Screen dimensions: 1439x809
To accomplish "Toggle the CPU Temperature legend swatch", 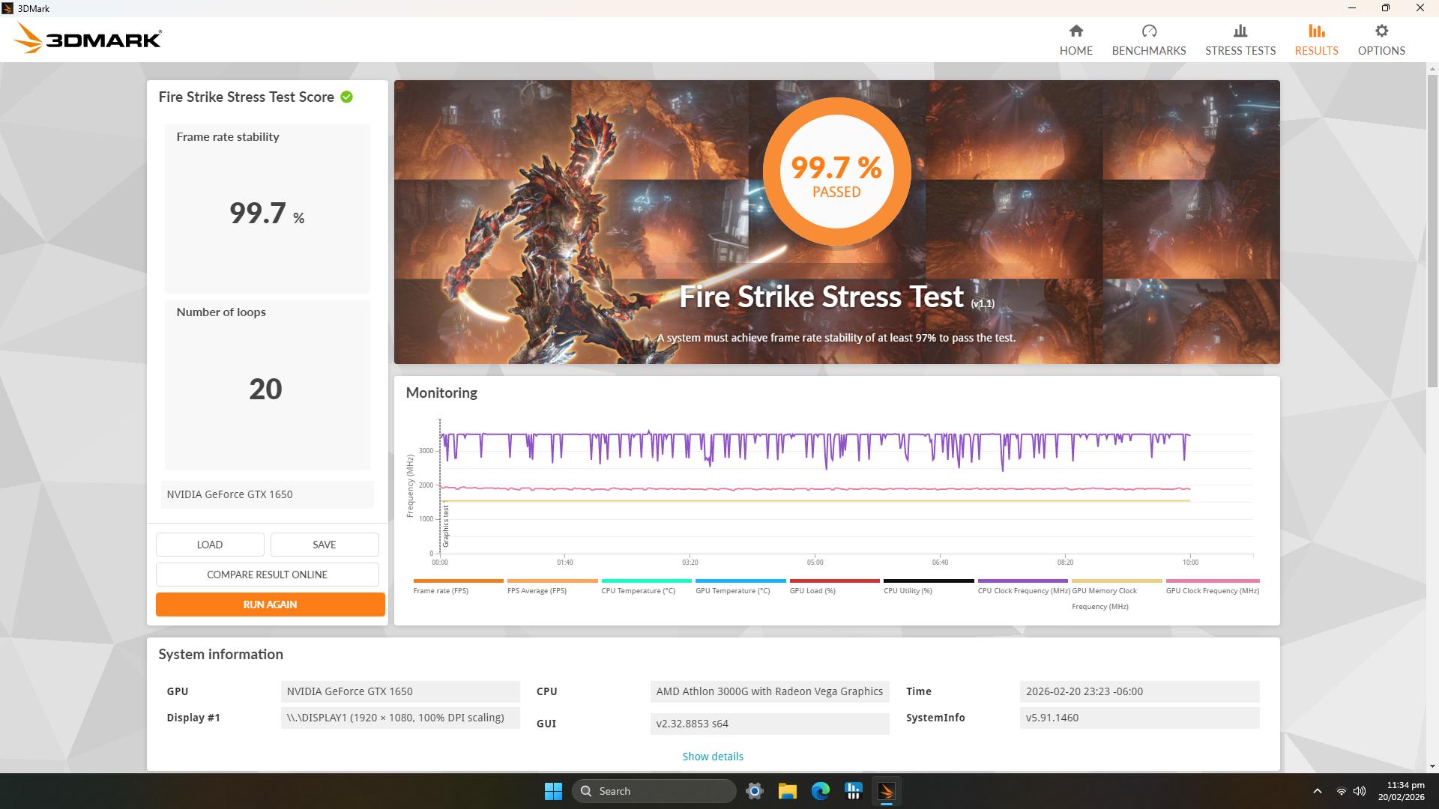I will click(x=646, y=581).
